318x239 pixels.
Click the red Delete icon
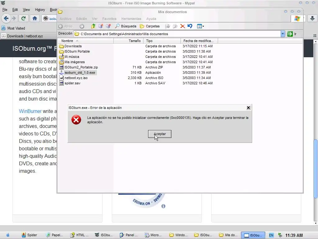(x=183, y=26)
